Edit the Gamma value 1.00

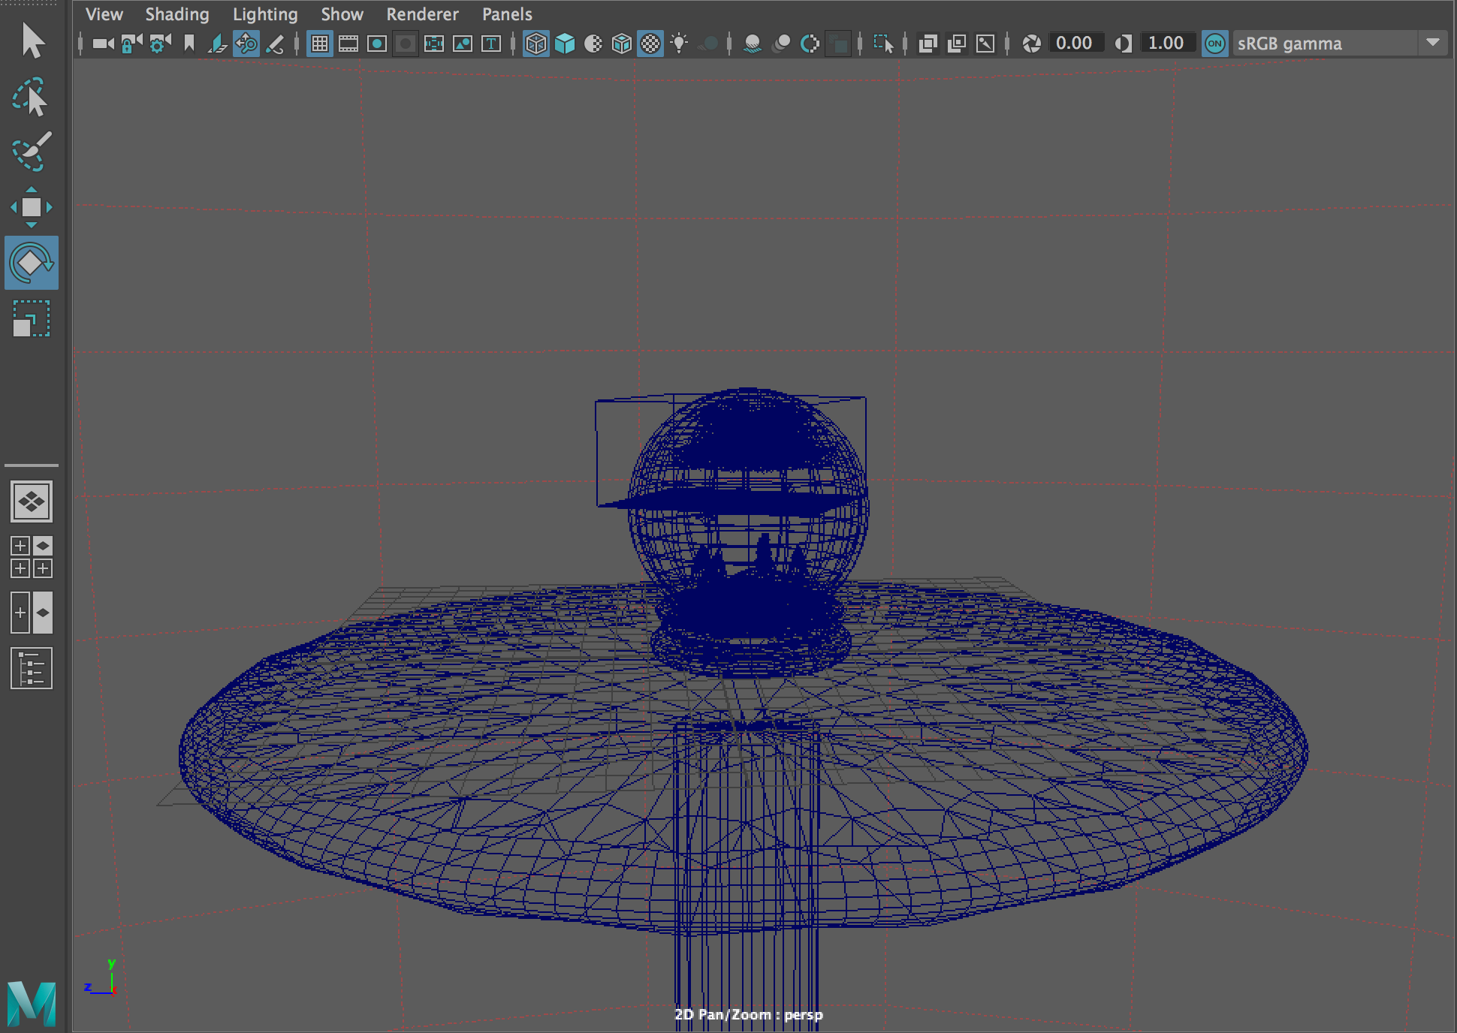[x=1167, y=43]
